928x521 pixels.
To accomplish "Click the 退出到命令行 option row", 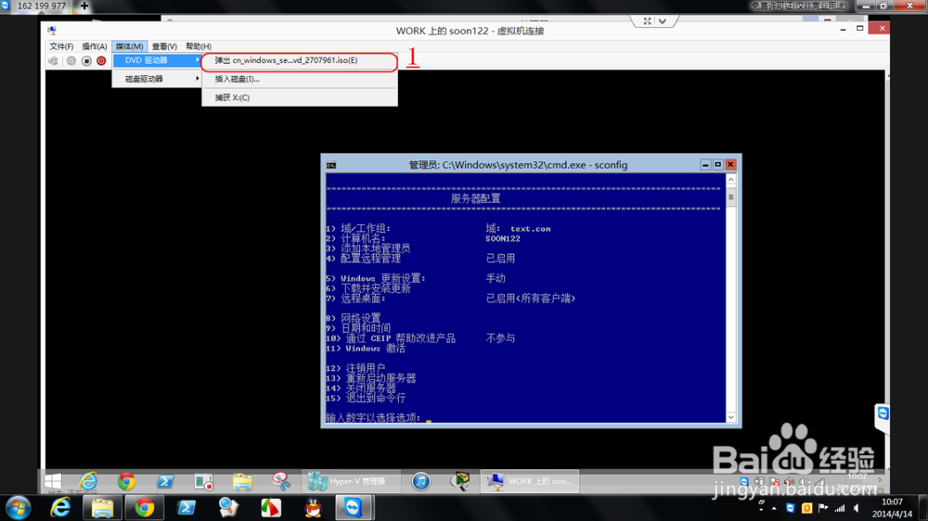I will [366, 398].
